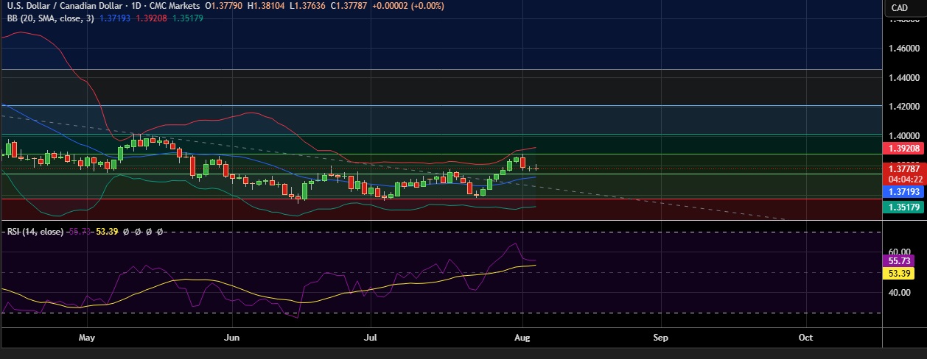
Task: Click the 1.39208 upper band price label
Action: [904, 149]
